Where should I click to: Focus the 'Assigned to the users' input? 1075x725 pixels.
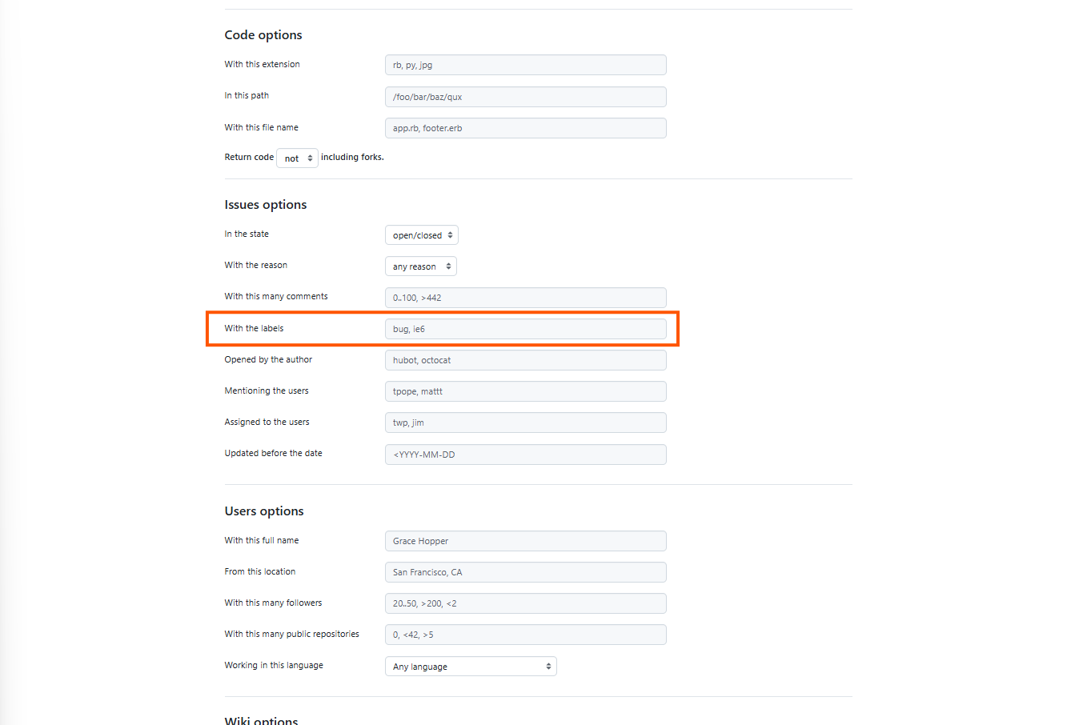point(525,423)
